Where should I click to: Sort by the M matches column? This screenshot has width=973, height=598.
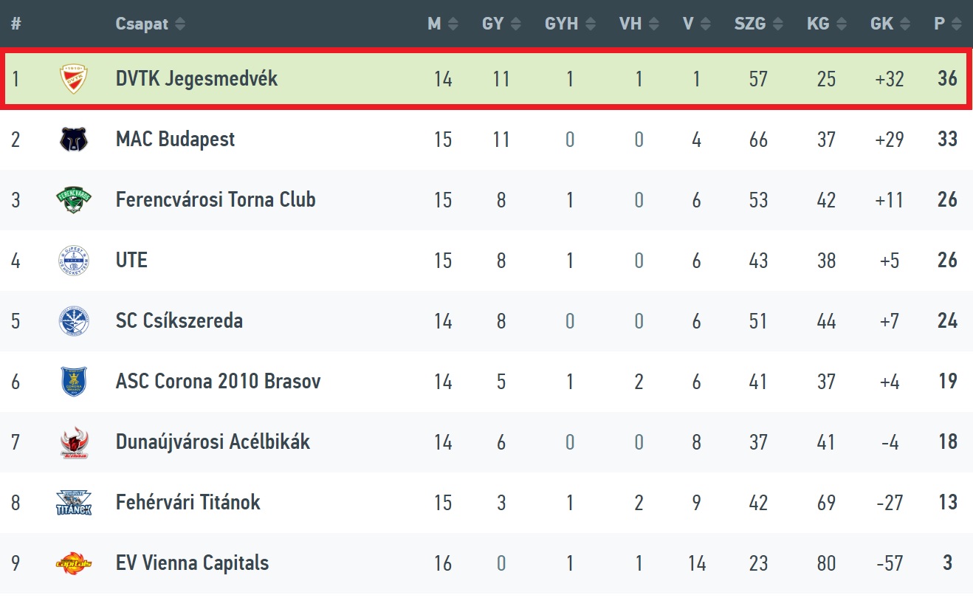442,24
